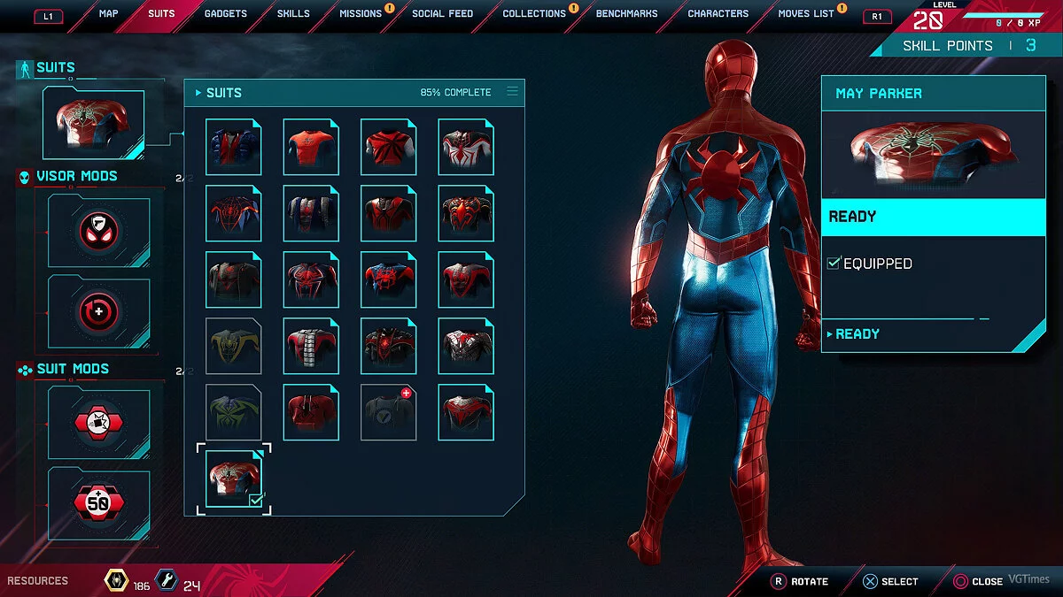Switch to the GADGETS tab
This screenshot has width=1063, height=597.
(x=225, y=14)
